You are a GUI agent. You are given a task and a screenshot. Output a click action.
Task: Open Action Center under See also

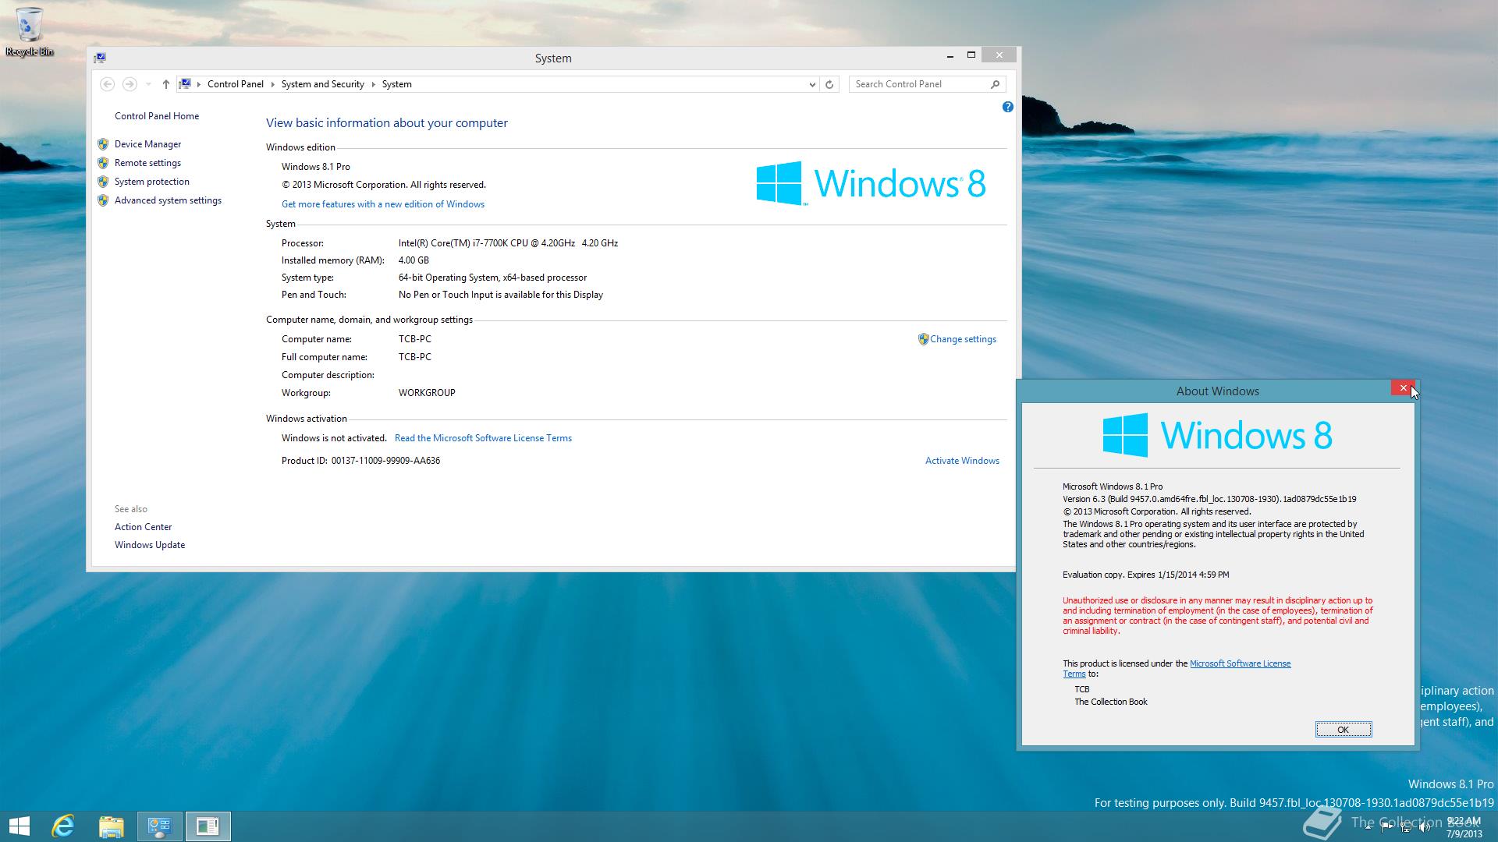tap(143, 527)
